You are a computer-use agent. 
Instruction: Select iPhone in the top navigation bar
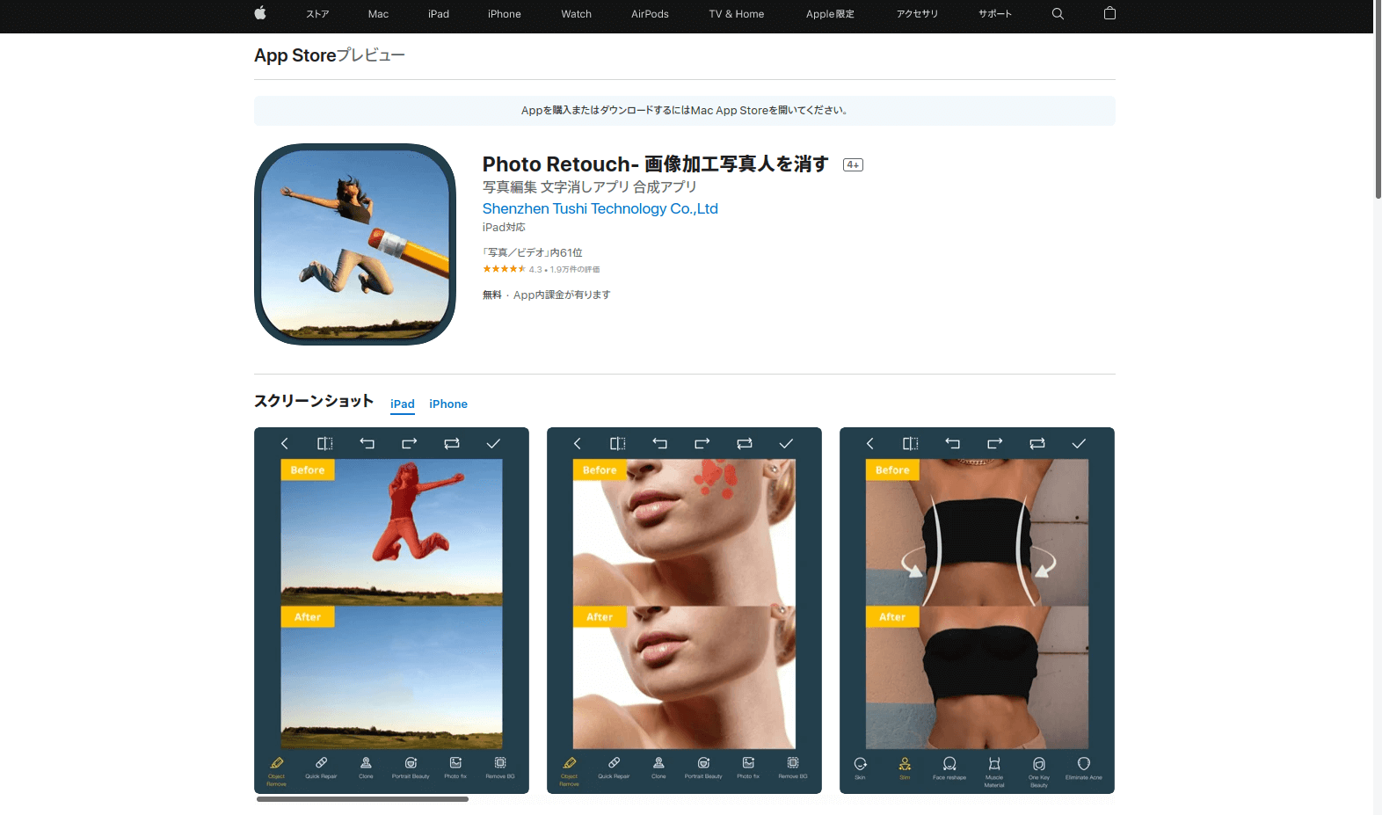point(505,14)
